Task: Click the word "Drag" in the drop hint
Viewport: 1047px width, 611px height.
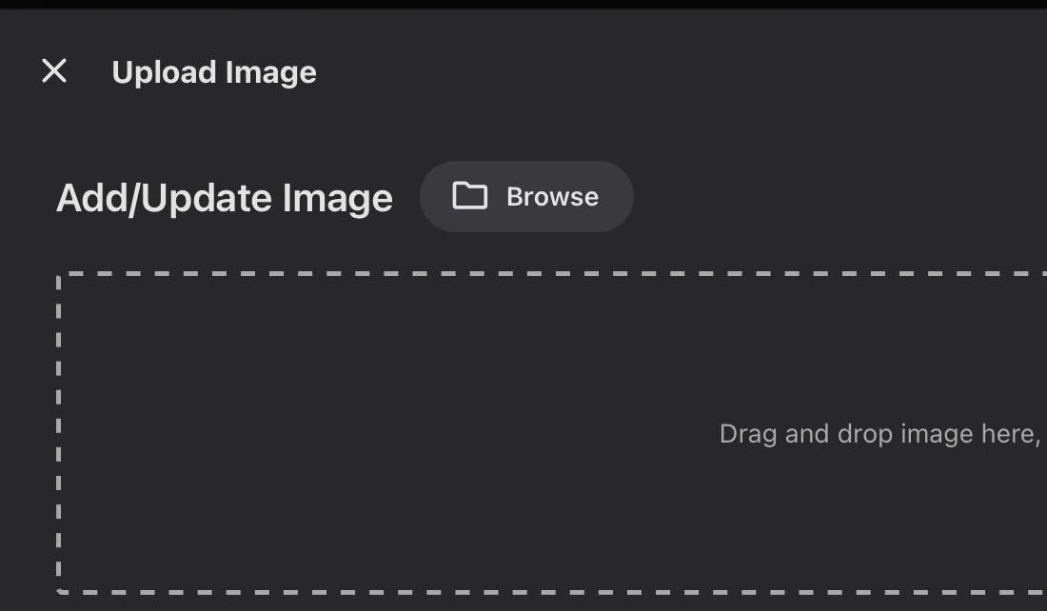Action: click(x=748, y=434)
